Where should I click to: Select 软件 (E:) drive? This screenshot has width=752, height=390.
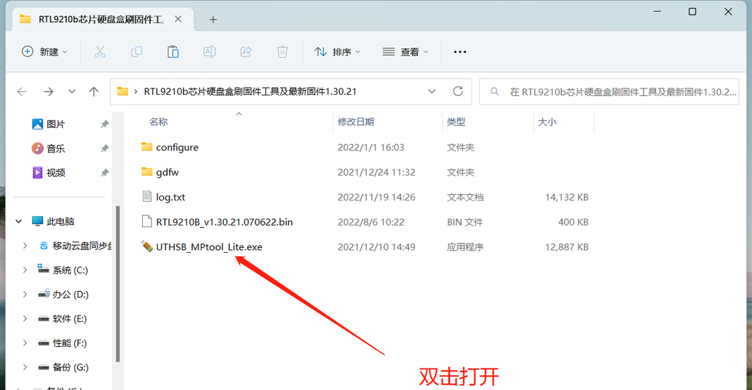[70, 318]
